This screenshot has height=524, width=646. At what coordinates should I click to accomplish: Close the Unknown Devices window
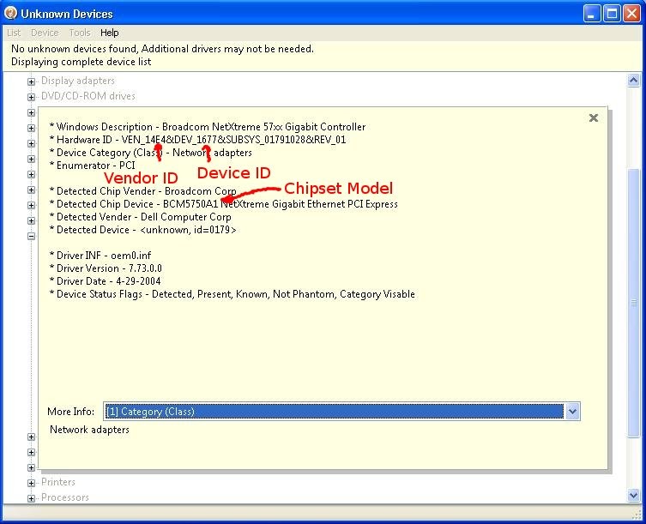(x=631, y=14)
